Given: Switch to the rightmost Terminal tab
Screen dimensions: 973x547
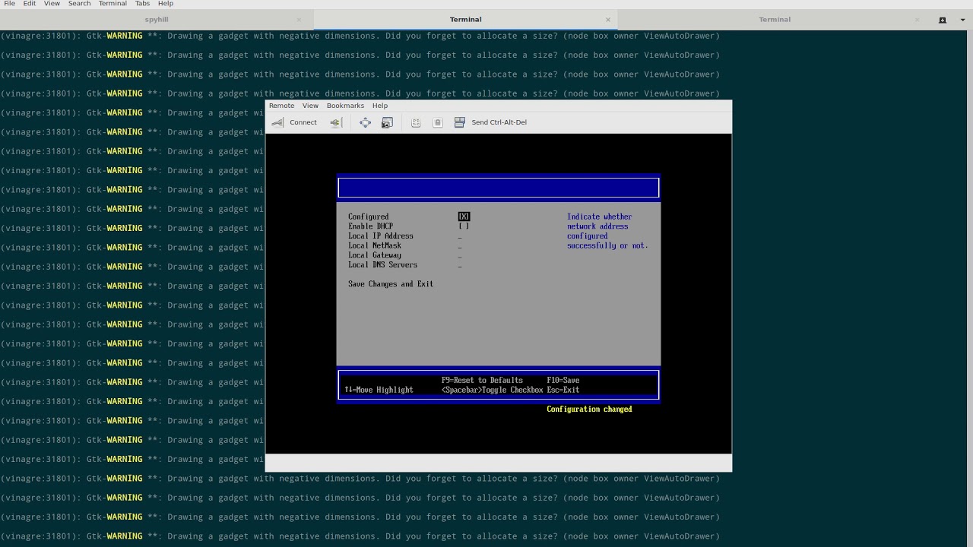Looking at the screenshot, I should point(775,20).
